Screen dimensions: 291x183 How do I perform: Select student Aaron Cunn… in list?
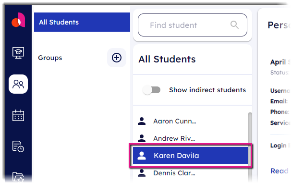tap(191, 121)
